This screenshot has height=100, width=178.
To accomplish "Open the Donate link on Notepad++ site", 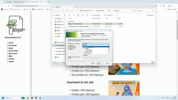I will click(x=11, y=59).
